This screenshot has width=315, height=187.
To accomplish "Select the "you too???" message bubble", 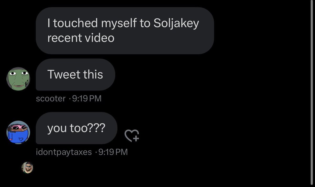I will coord(76,128).
